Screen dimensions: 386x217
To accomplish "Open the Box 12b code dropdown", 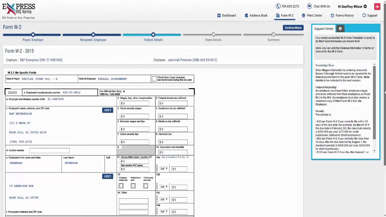I will 164,187.
